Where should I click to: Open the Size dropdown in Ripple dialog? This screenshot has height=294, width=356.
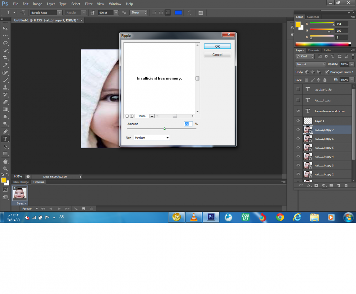pyautogui.click(x=152, y=138)
